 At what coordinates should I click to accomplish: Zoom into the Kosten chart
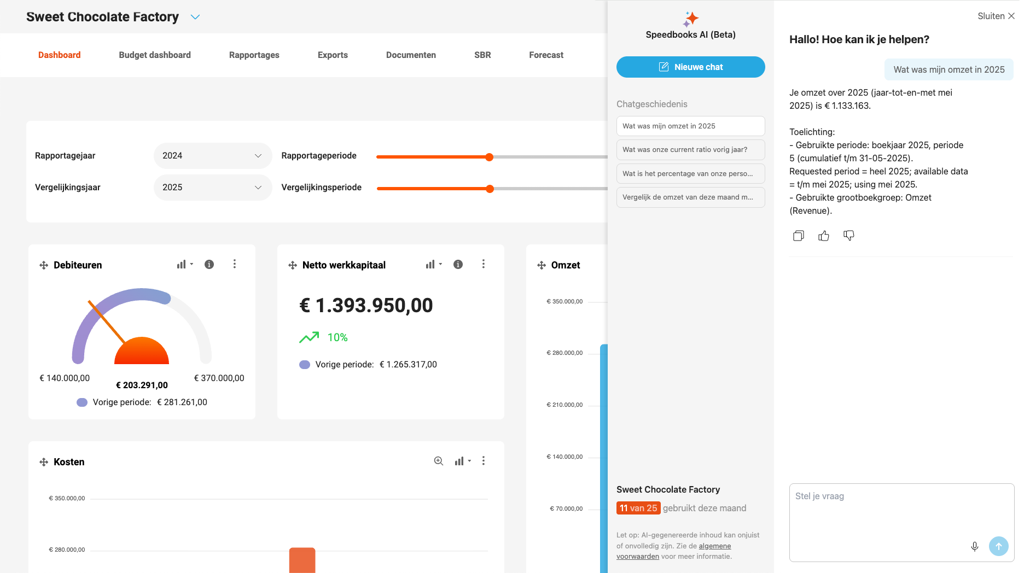[438, 461]
